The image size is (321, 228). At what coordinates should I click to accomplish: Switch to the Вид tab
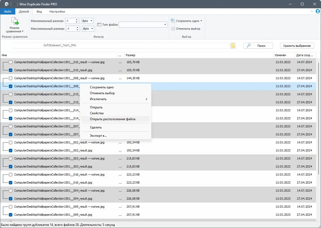pos(39,12)
